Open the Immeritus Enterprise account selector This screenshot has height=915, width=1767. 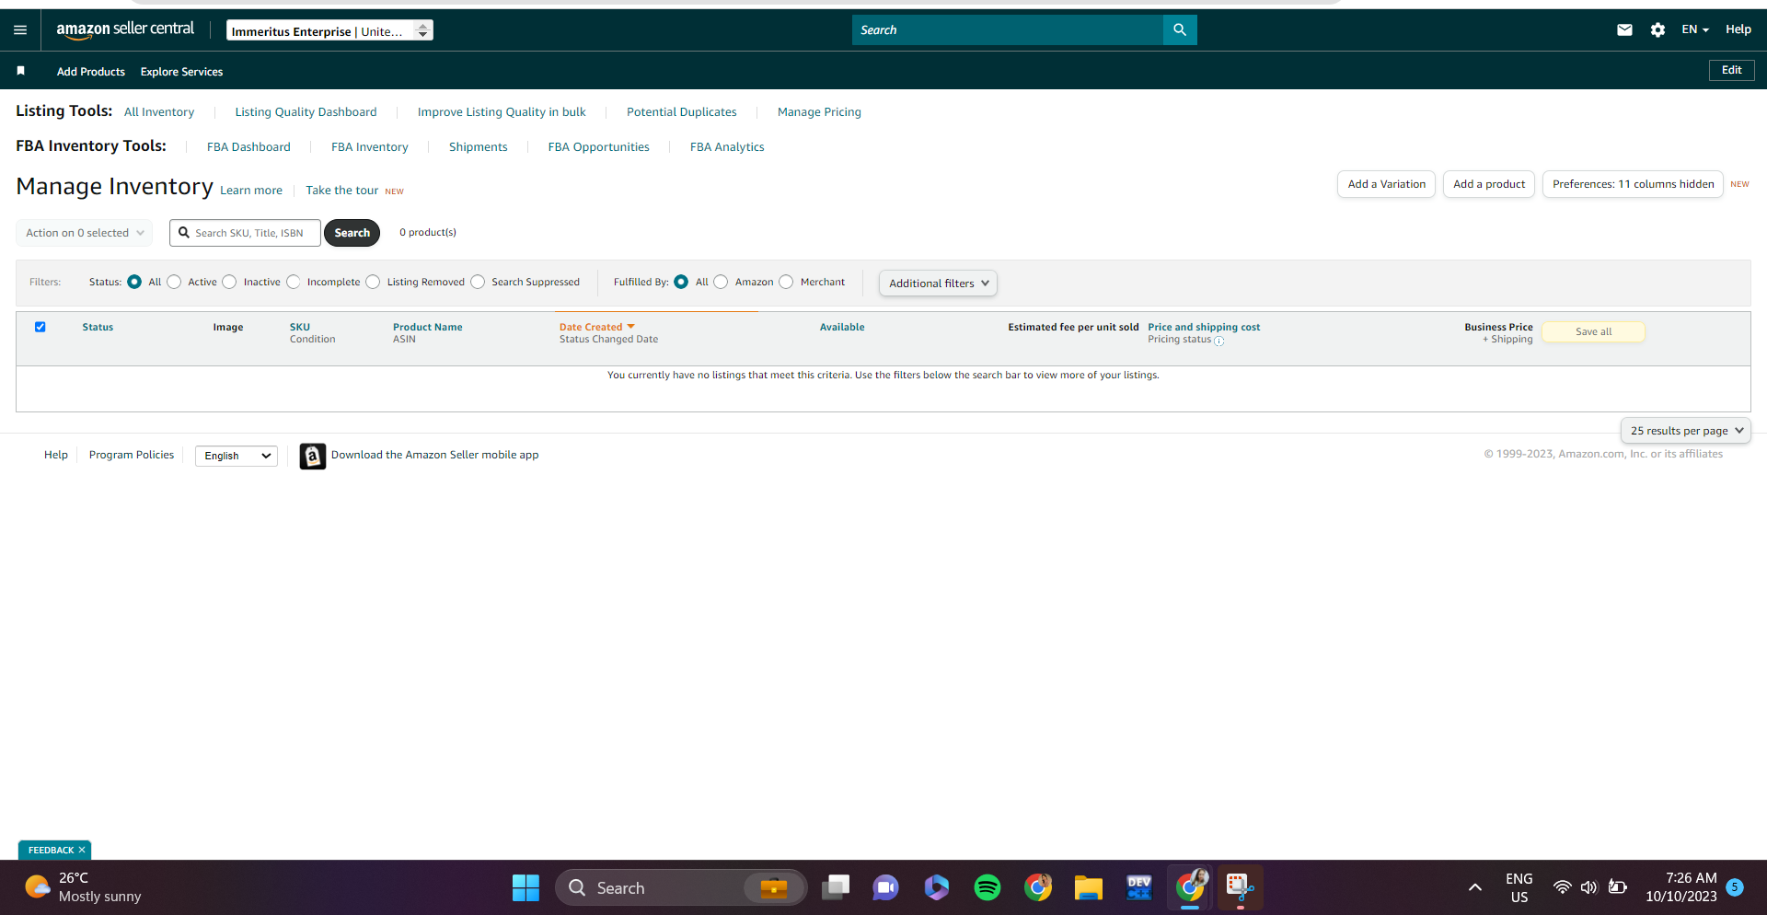pos(329,30)
